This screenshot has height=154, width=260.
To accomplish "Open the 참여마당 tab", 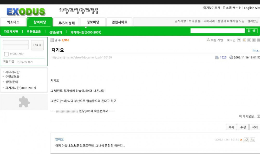I will point(40,22).
